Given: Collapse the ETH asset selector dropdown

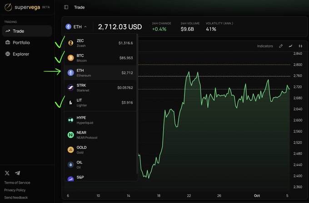Looking at the screenshot, I should pyautogui.click(x=76, y=27).
